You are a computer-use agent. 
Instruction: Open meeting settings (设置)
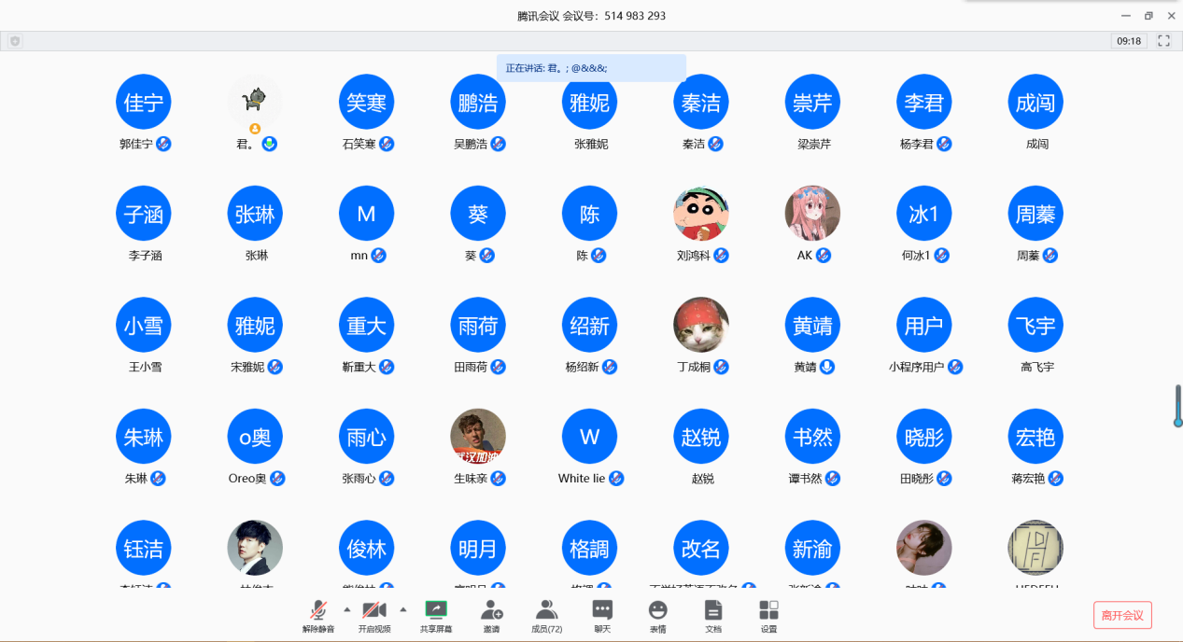(x=768, y=615)
